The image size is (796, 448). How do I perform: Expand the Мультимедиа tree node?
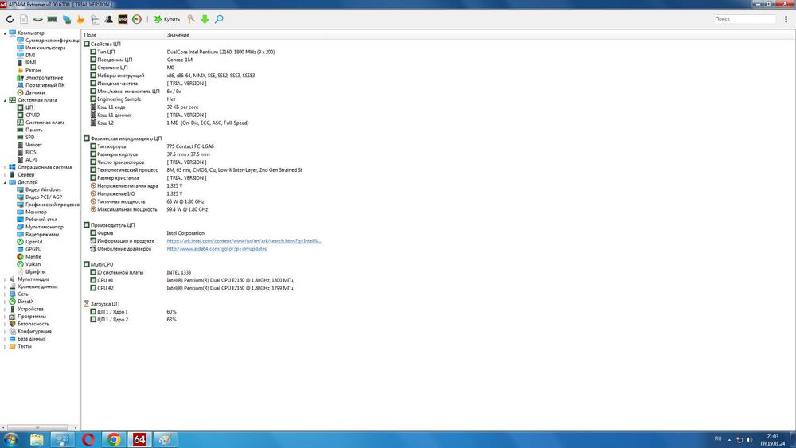tap(5, 279)
